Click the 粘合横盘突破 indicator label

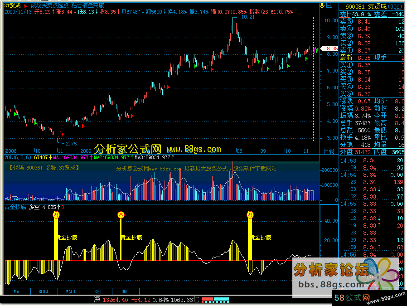88,5
